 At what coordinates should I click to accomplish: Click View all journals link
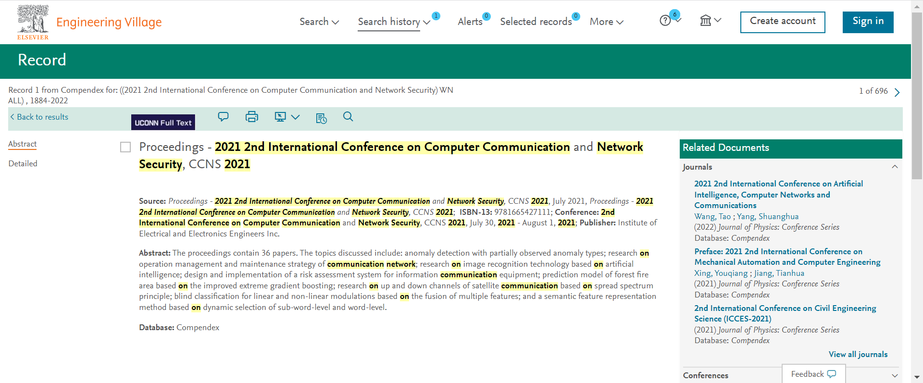coord(858,354)
